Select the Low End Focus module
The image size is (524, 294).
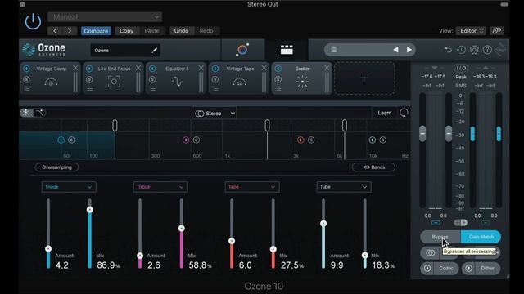coord(114,82)
